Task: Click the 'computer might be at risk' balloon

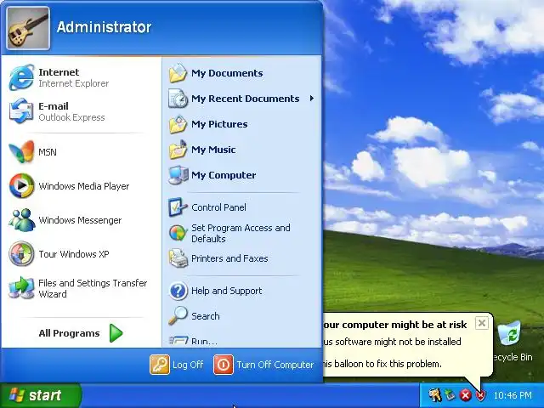Action: (406, 344)
